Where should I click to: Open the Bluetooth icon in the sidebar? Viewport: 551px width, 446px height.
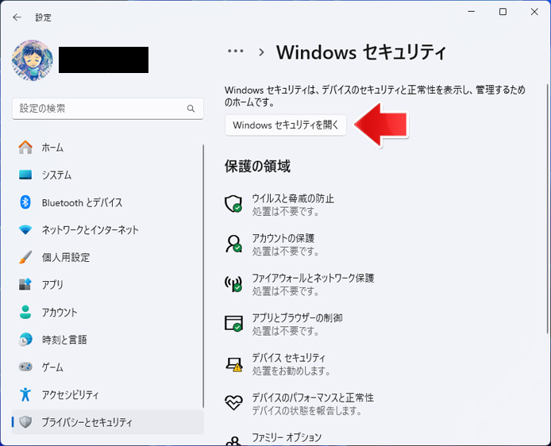click(x=25, y=202)
